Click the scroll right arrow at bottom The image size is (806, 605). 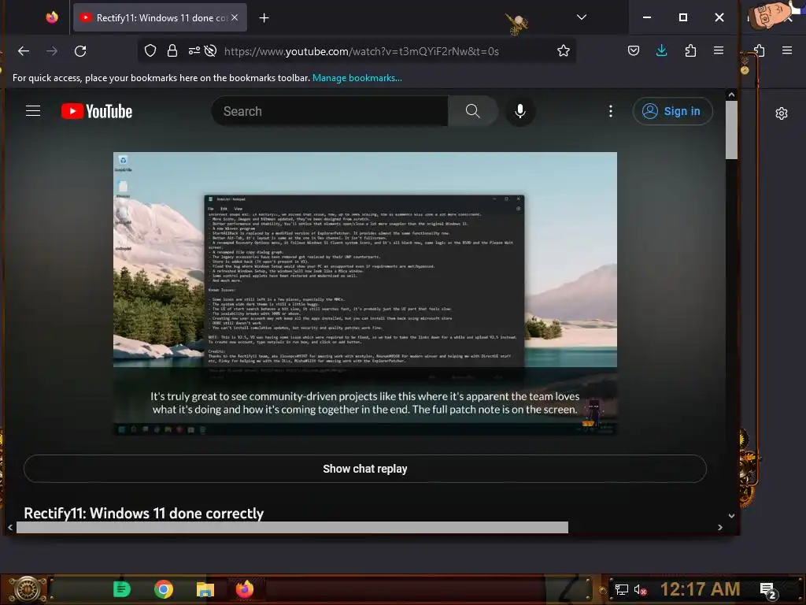719,527
